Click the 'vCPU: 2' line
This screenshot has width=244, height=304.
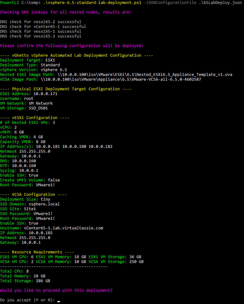tap(8, 127)
